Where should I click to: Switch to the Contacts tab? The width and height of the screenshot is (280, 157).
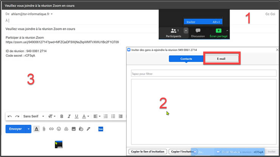pos(186,59)
